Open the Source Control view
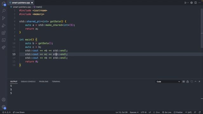Image resolution: width=203 pixels, height=114 pixels. (3, 18)
